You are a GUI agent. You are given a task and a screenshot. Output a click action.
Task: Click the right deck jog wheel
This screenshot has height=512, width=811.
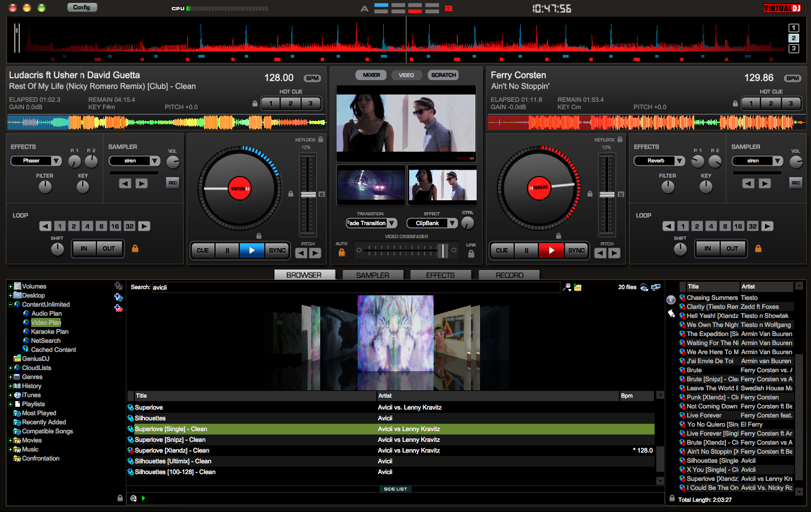point(539,188)
